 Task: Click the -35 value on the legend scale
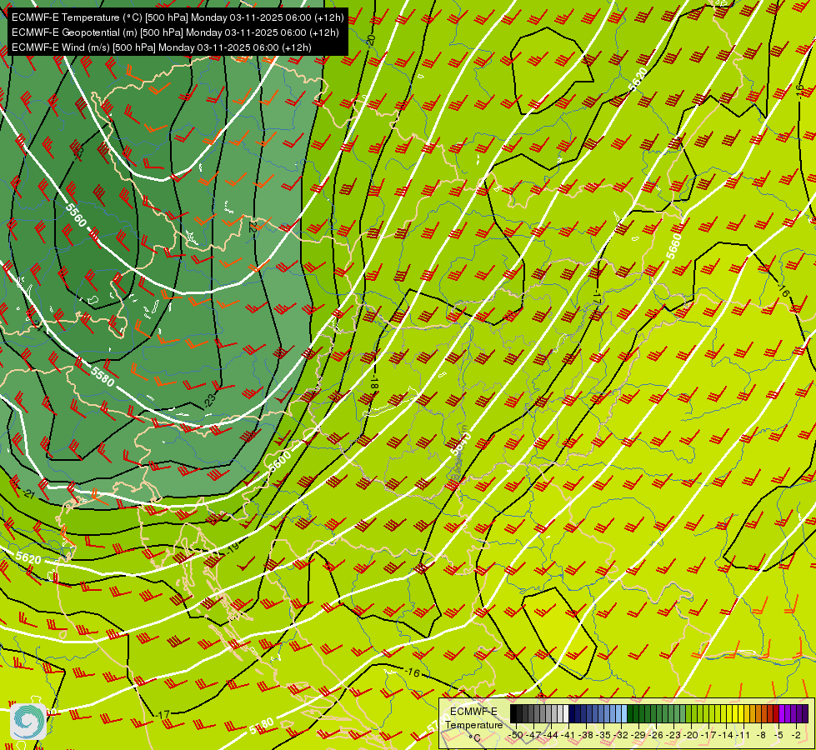pos(603,735)
